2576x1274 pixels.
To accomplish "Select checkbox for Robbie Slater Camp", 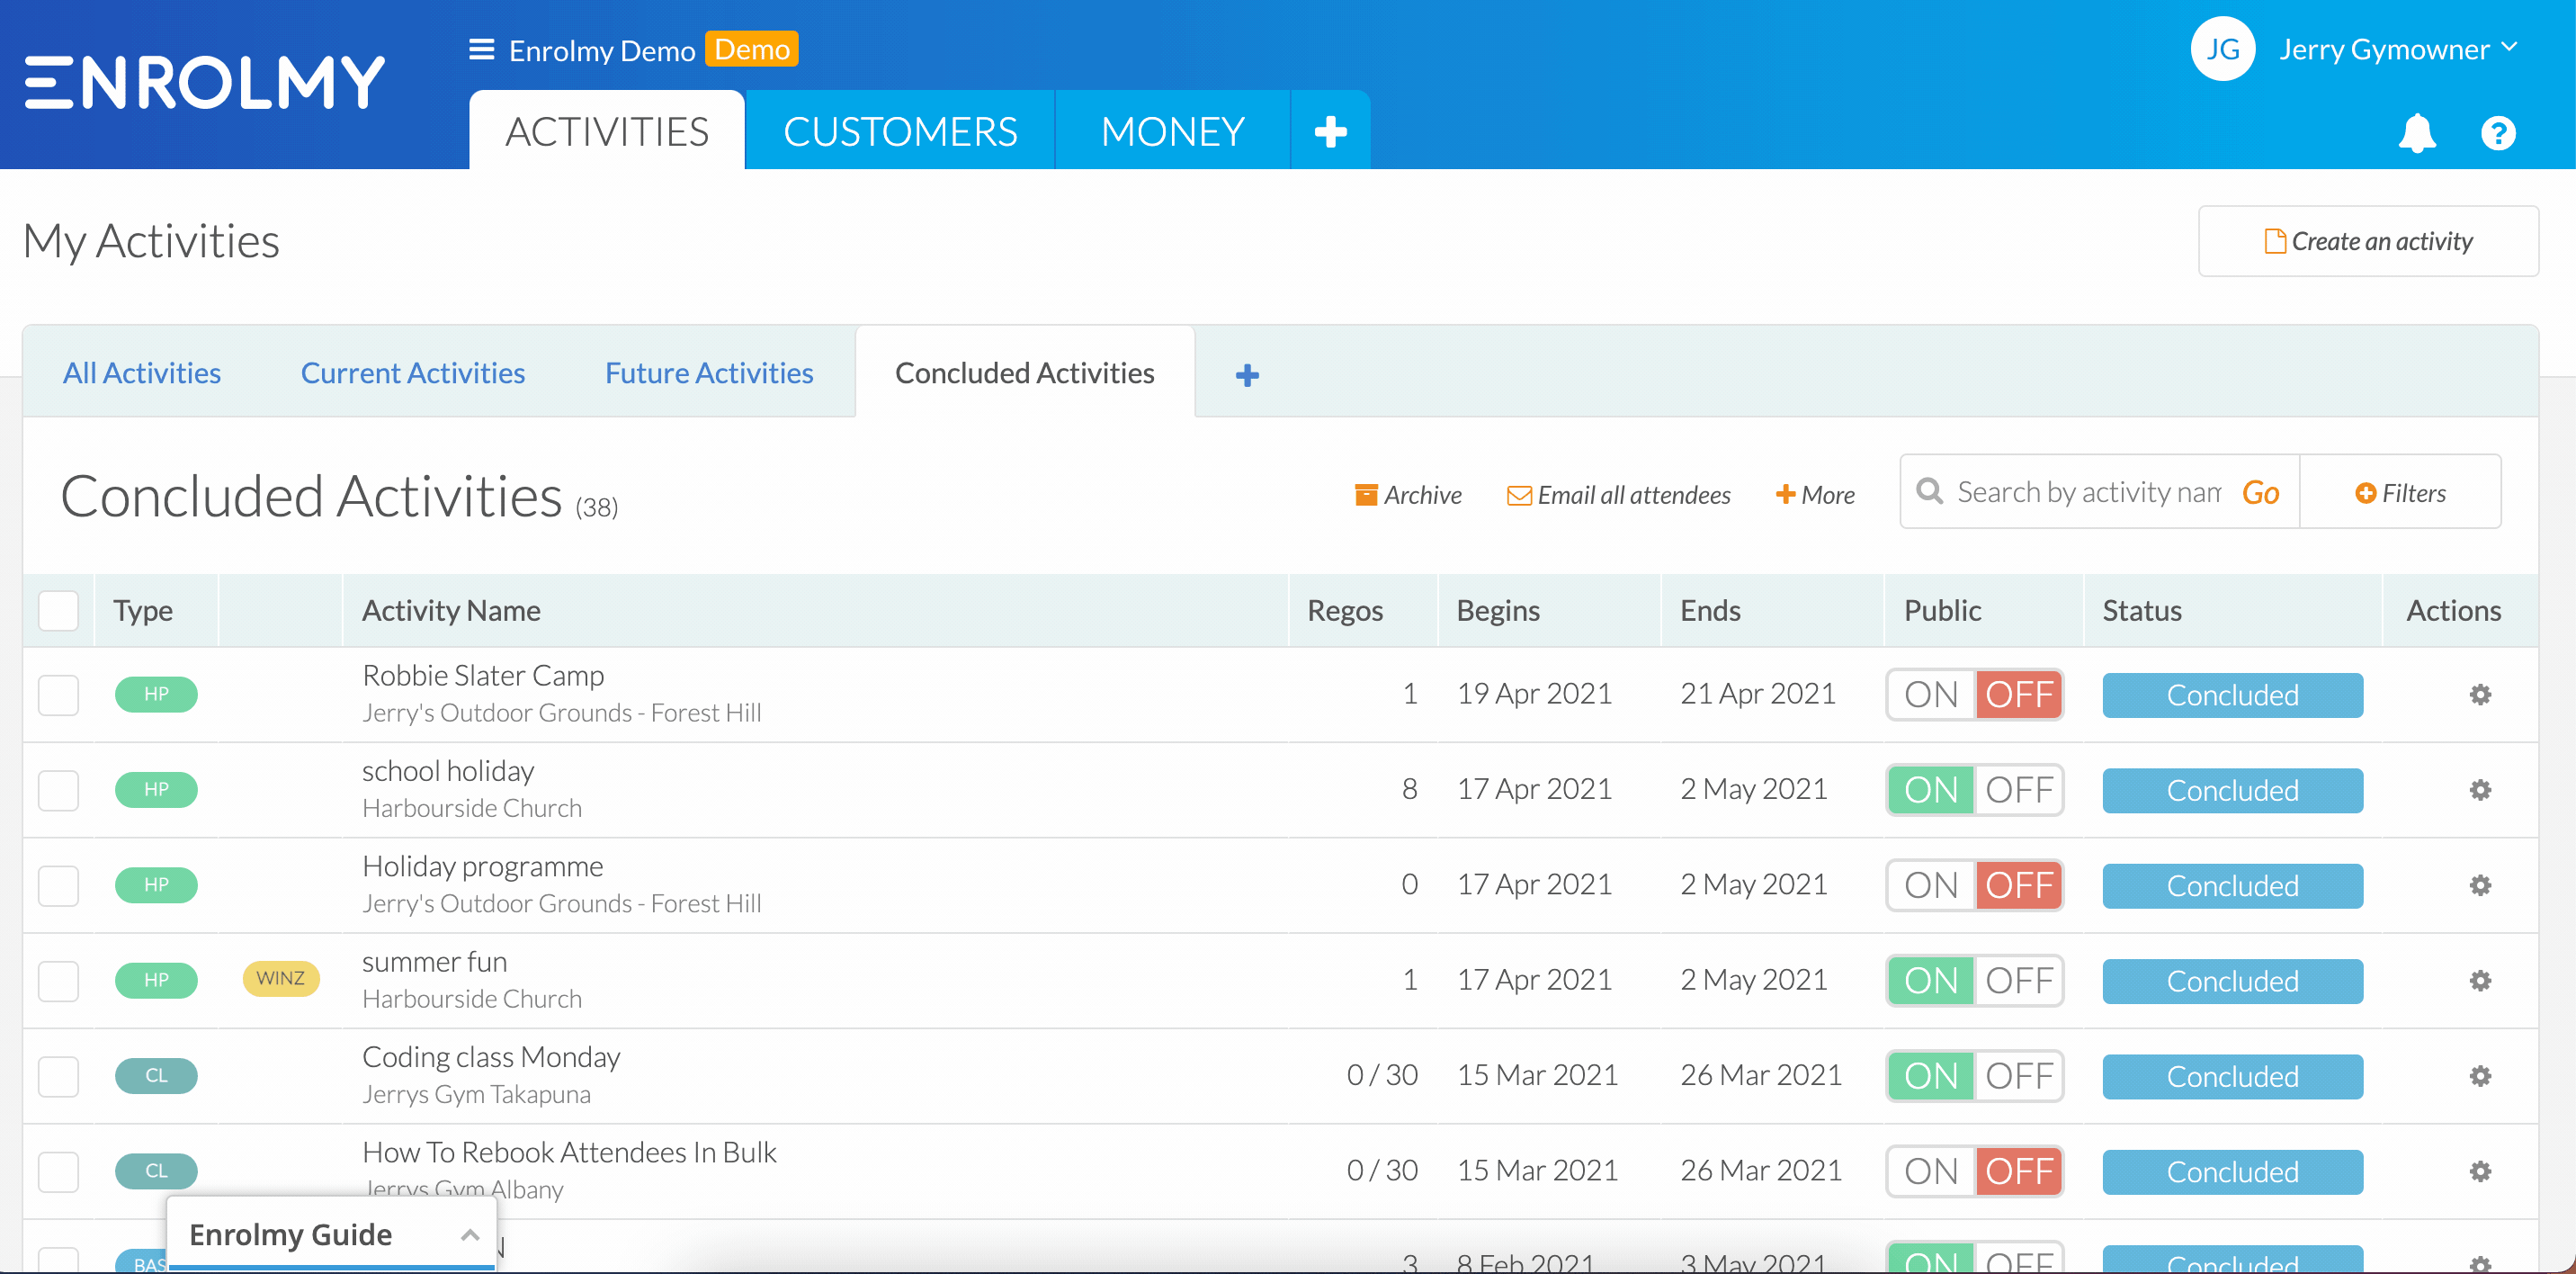I will click(x=58, y=695).
